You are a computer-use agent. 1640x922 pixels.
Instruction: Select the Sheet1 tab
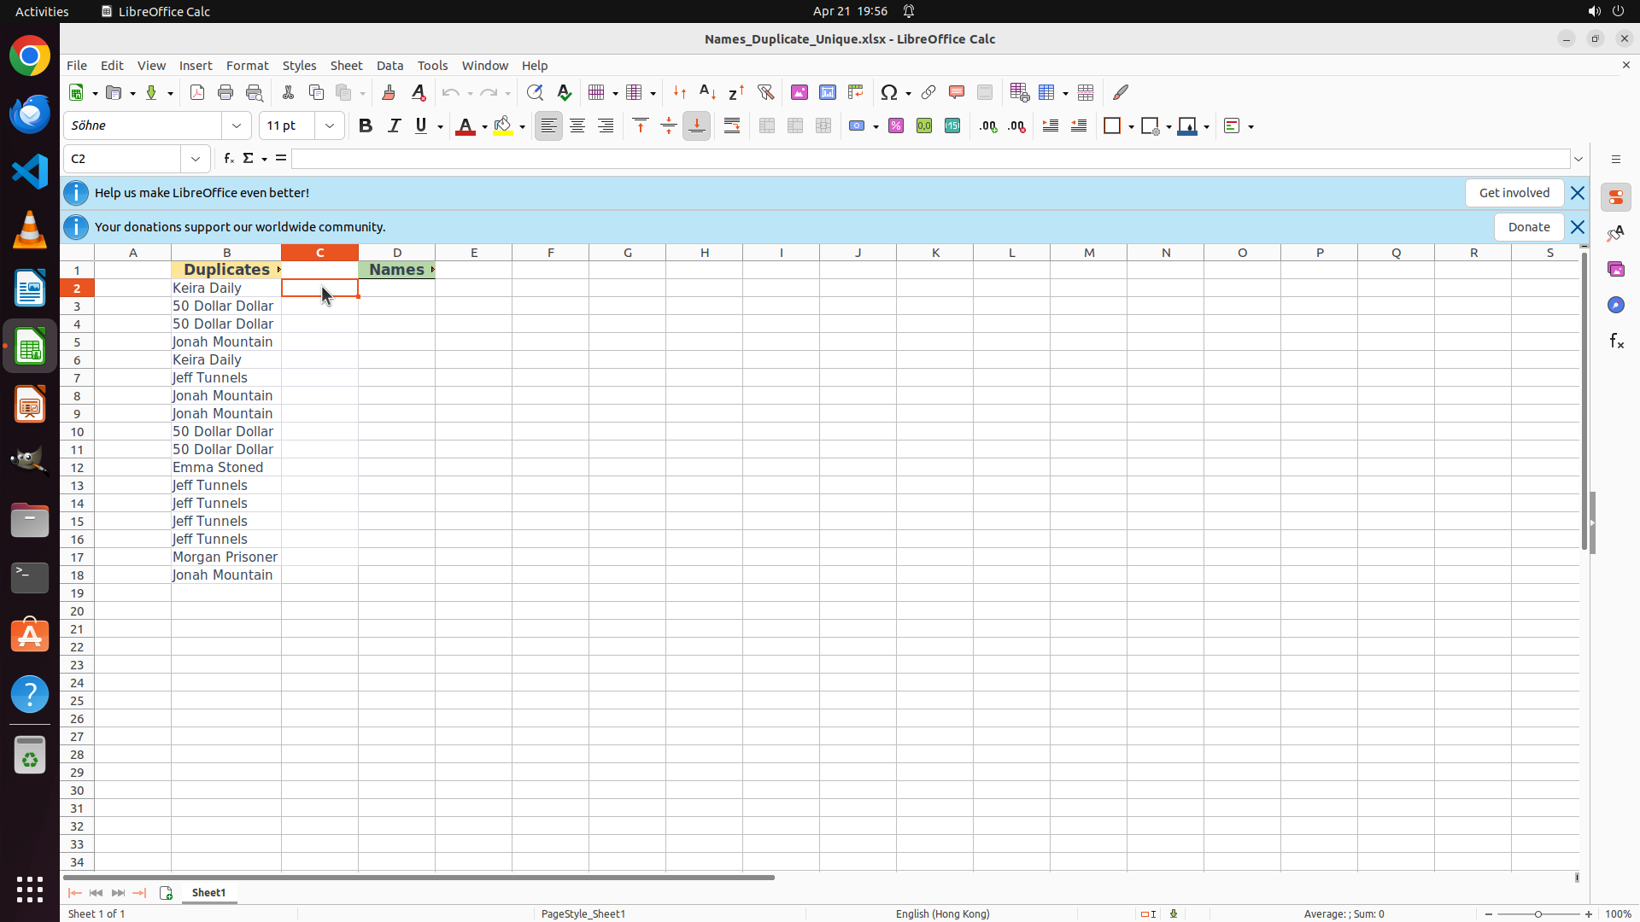click(208, 892)
